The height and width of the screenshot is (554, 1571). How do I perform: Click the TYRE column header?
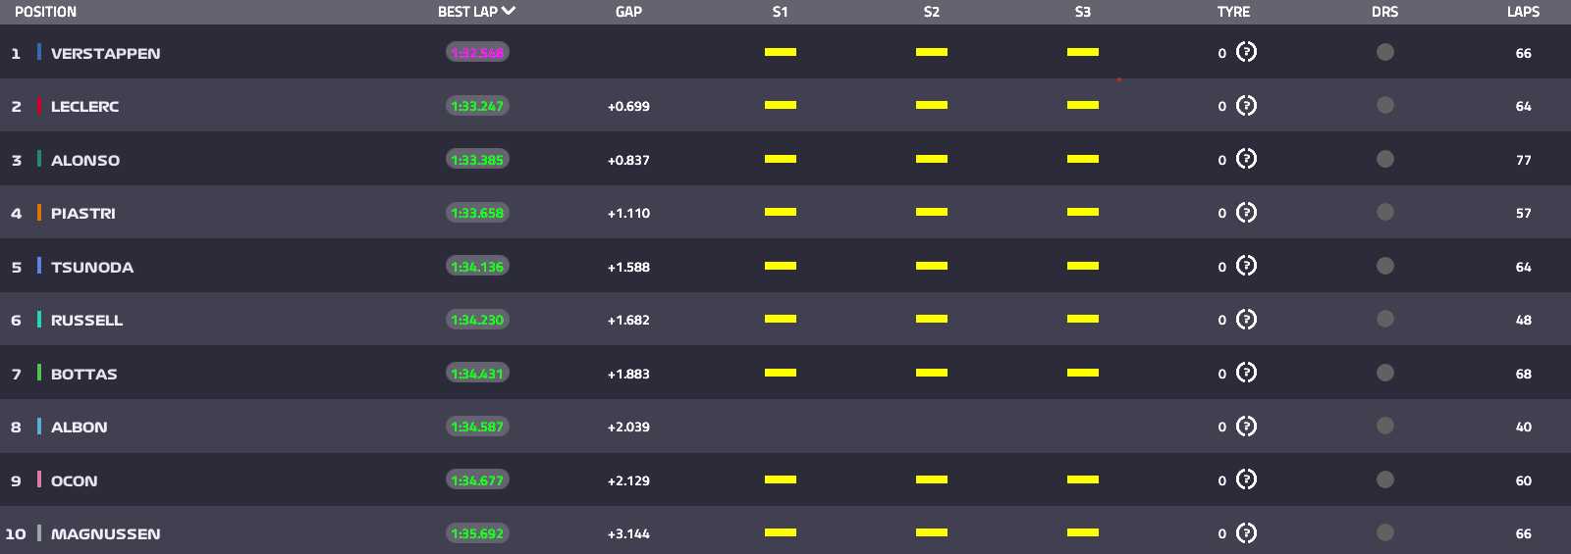pyautogui.click(x=1233, y=12)
